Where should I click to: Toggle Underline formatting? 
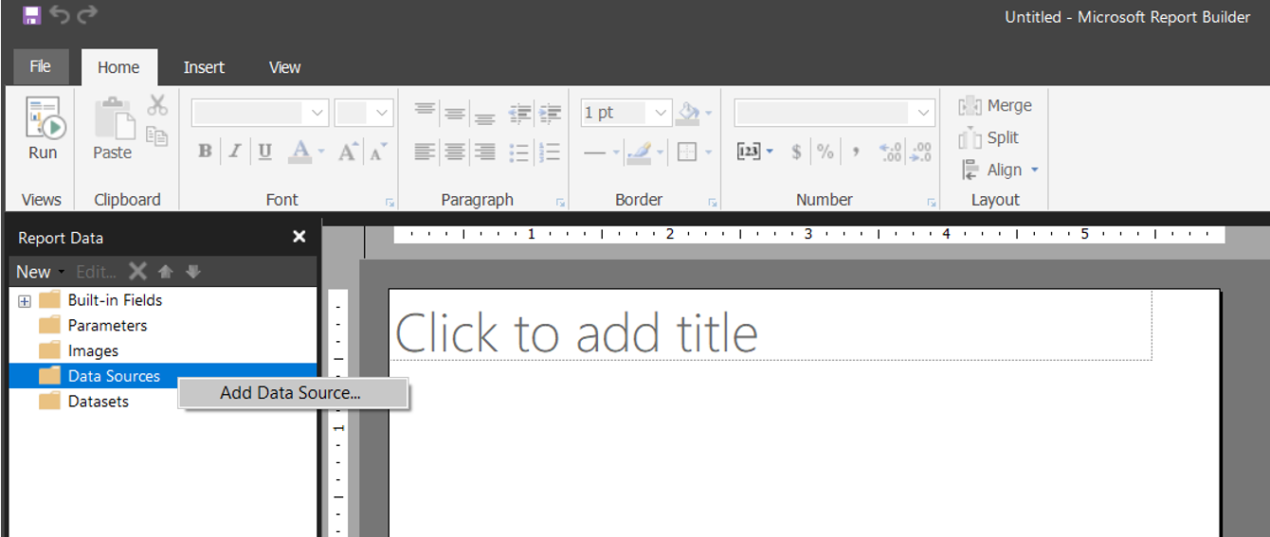click(265, 152)
